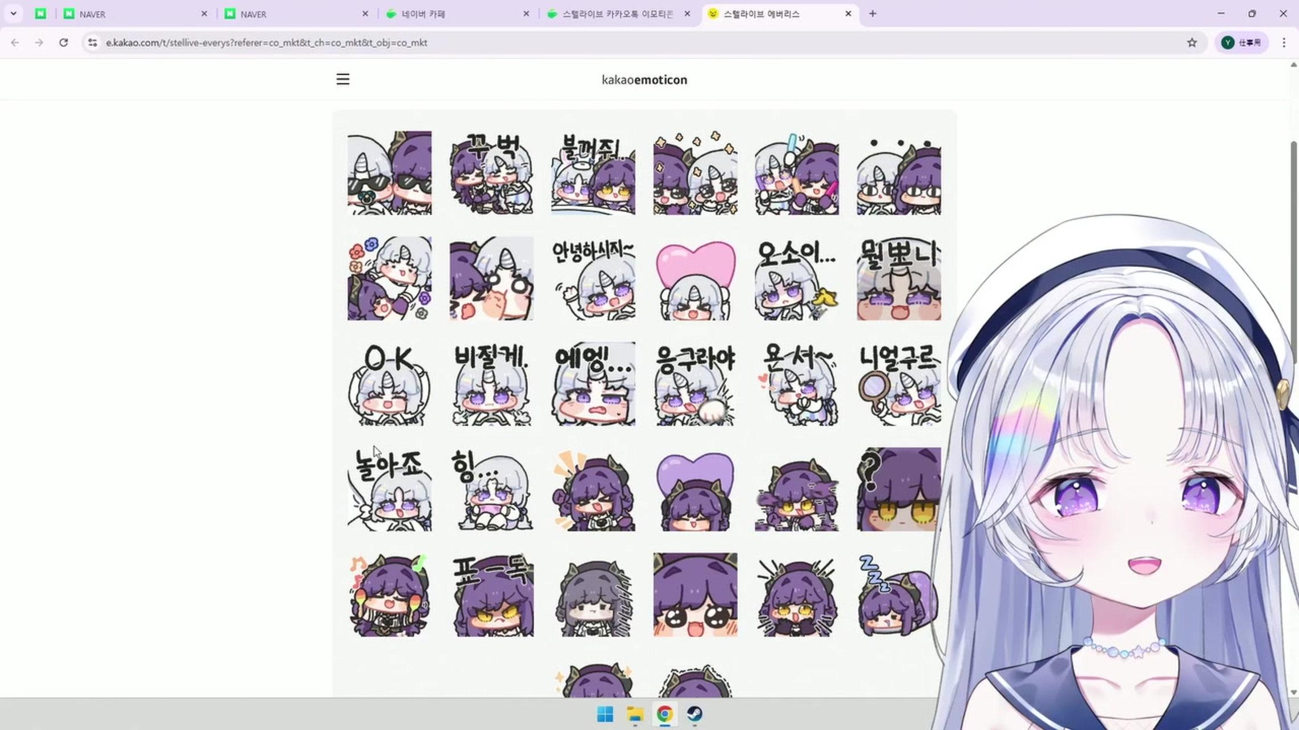Select the 놓아죠 emoticon

pyautogui.click(x=390, y=489)
